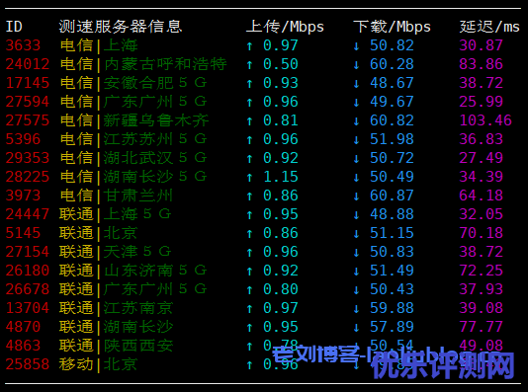Select server ID 3973
The width and height of the screenshot is (528, 392).
tap(23, 196)
